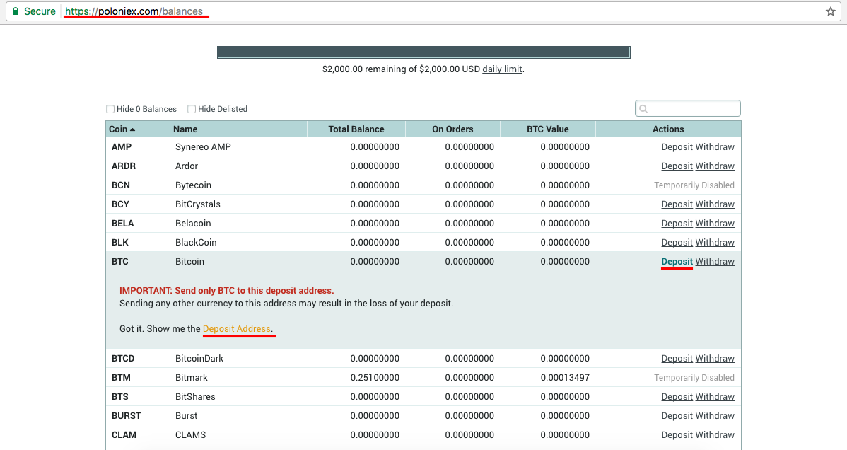Click the bookmark star icon in address bar
847x450 pixels.
(x=830, y=11)
